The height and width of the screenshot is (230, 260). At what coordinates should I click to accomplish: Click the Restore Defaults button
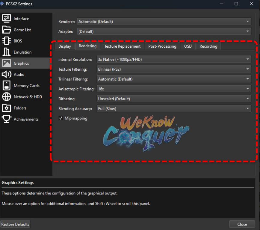pyautogui.click(x=15, y=224)
